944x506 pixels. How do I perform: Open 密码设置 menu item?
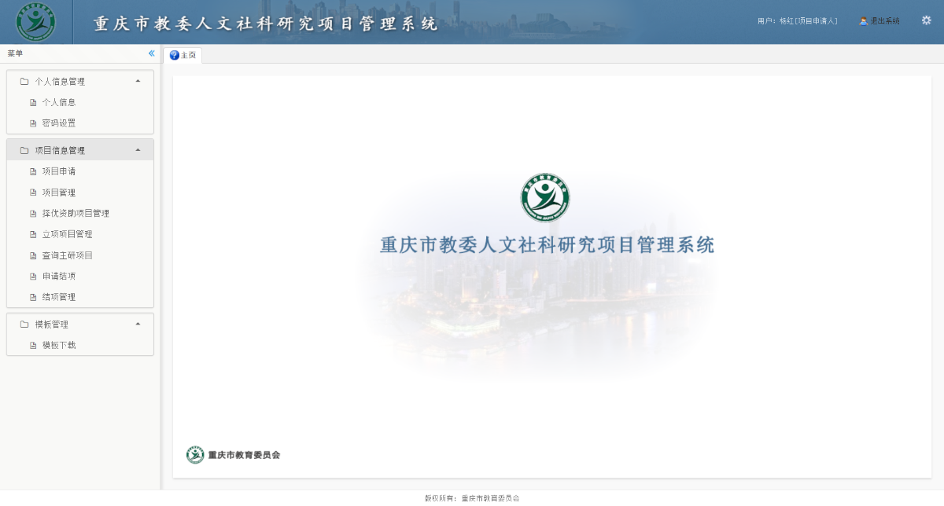coord(59,123)
